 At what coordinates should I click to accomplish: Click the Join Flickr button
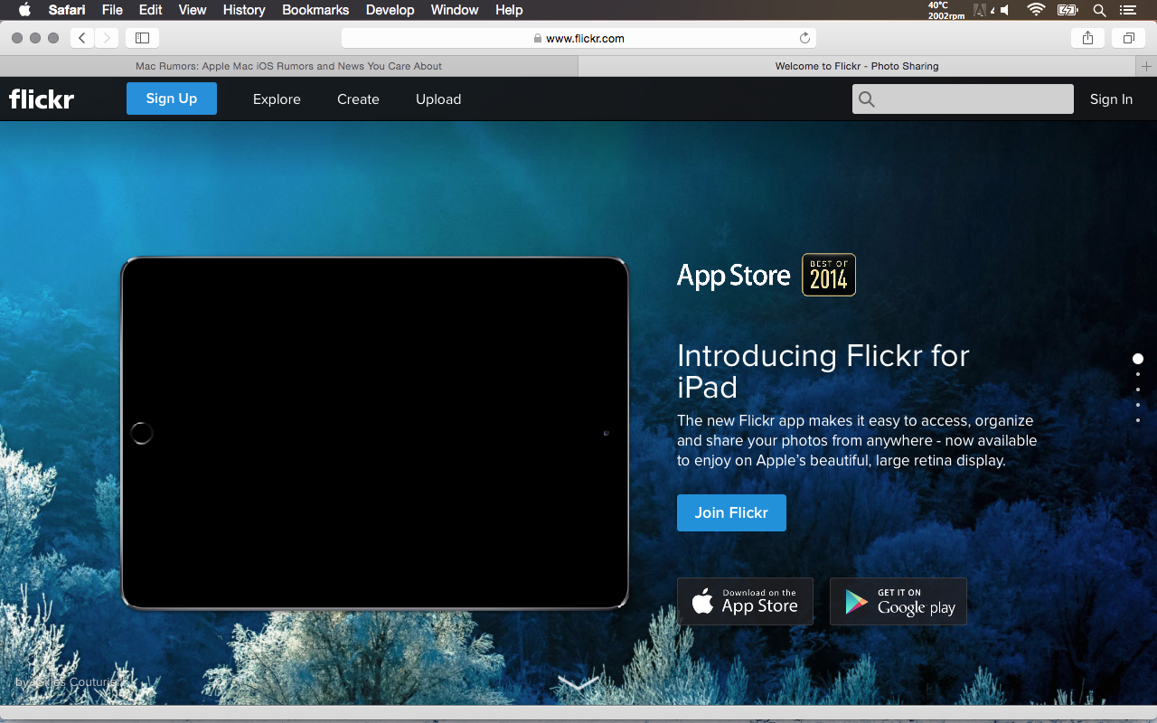point(731,512)
